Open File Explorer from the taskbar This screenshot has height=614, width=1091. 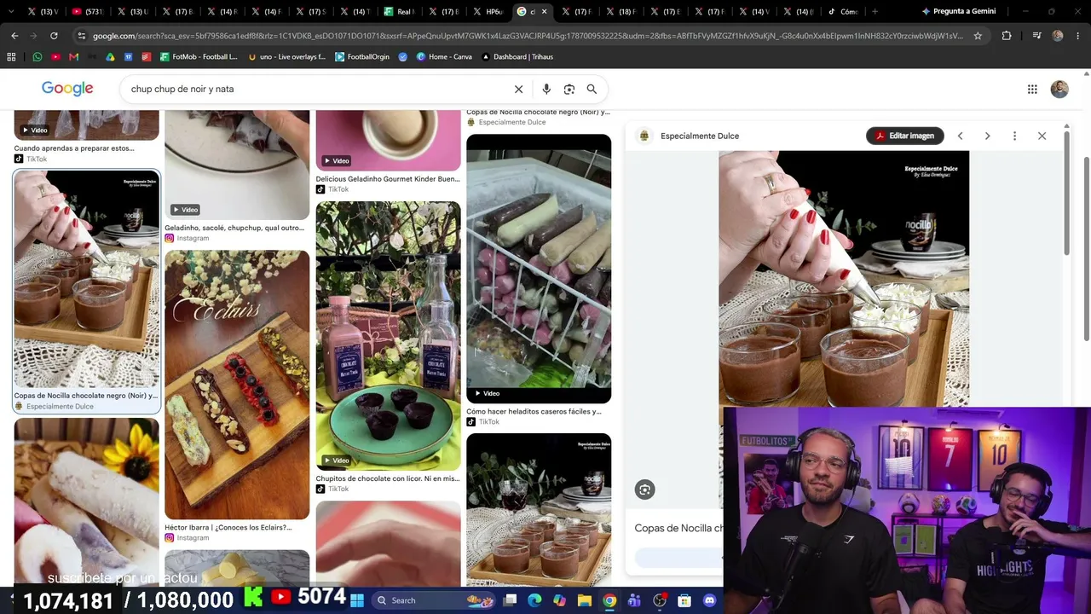click(585, 600)
